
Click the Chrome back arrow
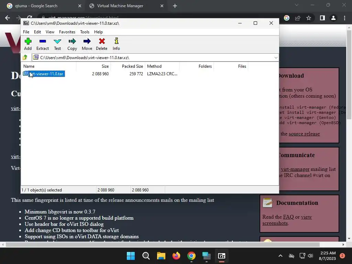[x=8, y=18]
